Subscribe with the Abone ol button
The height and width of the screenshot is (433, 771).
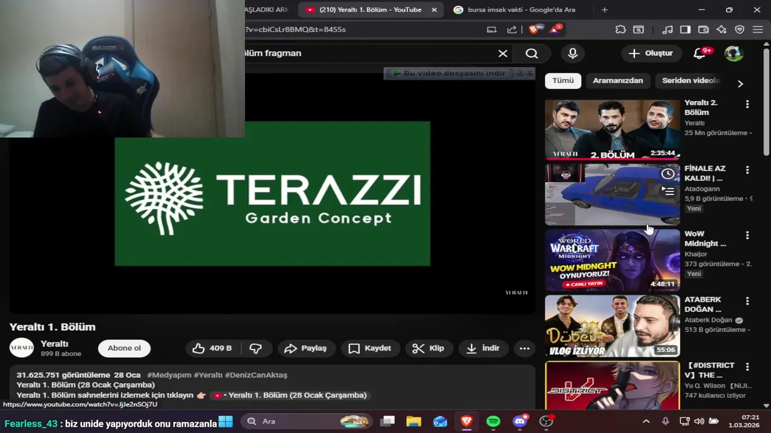124,348
